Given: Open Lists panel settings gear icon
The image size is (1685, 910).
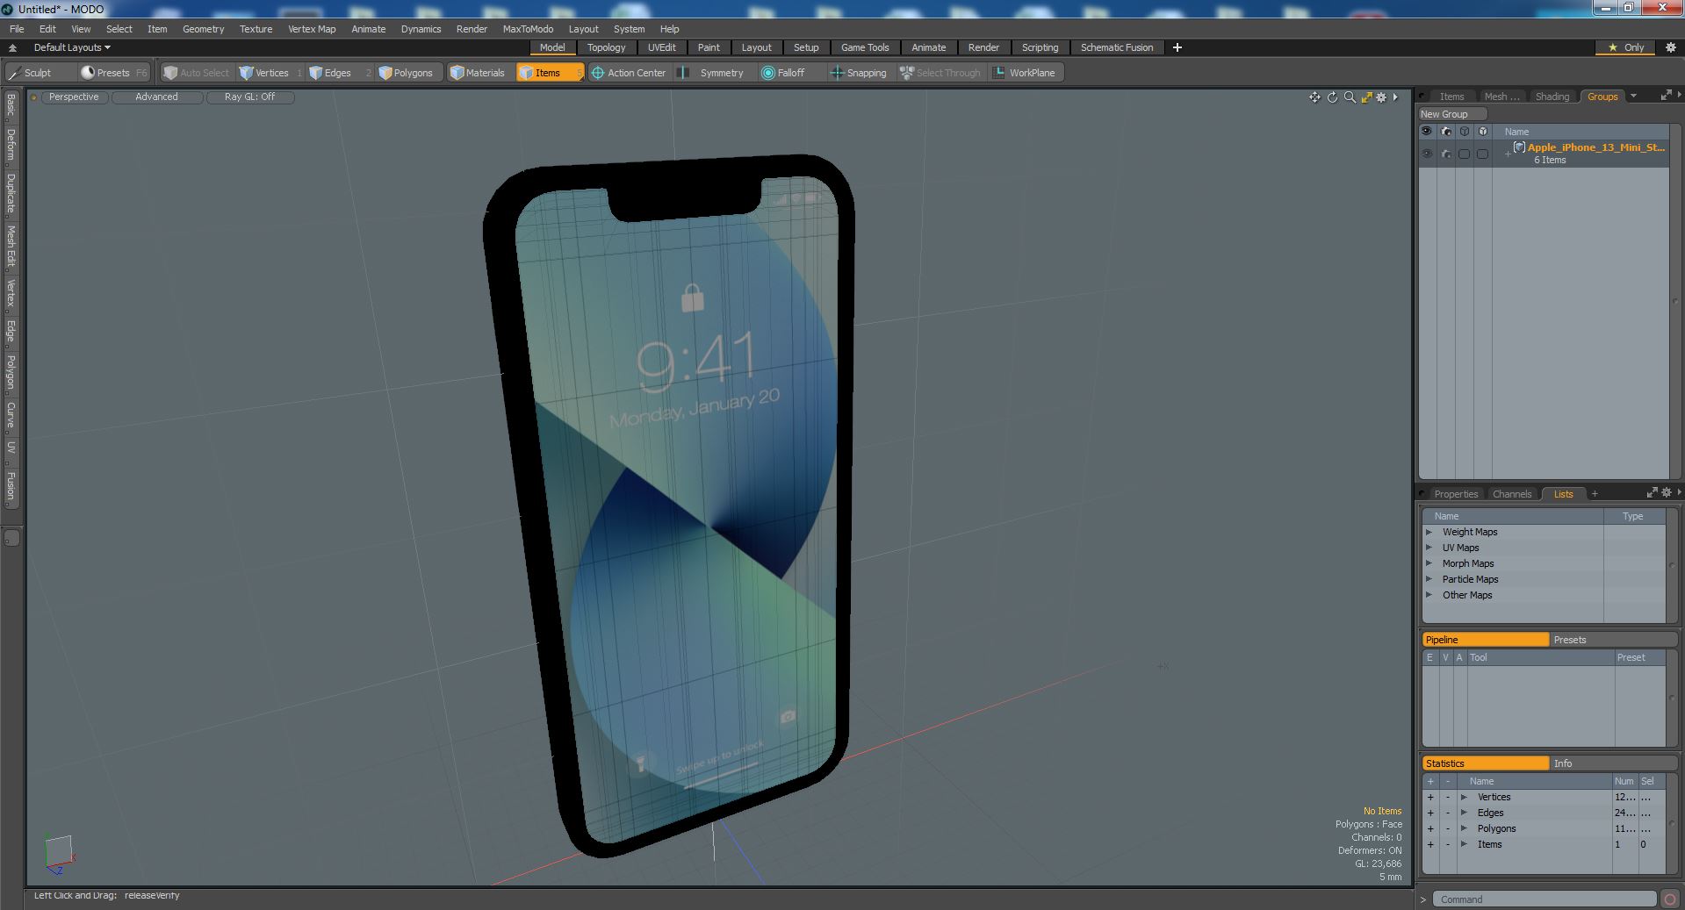Looking at the screenshot, I should tap(1666, 493).
